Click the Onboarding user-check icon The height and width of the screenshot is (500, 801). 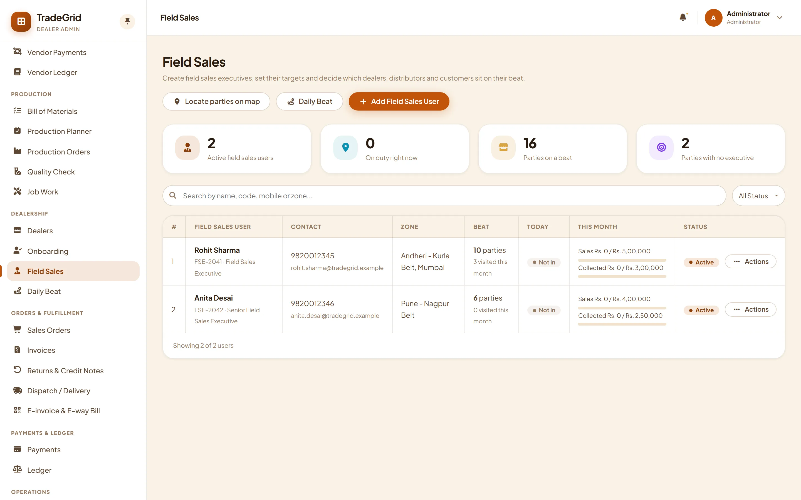point(17,250)
